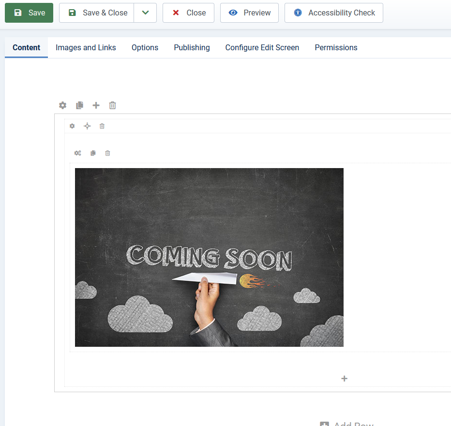Delete the row with trash icon
The height and width of the screenshot is (426, 451).
pos(112,105)
